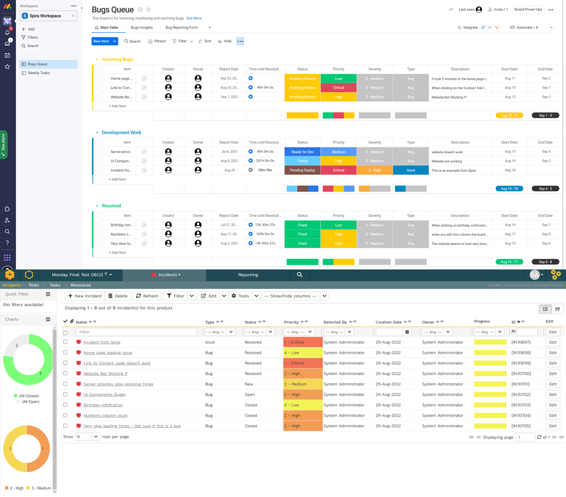Collapse the Incoming Bugs group
The height and width of the screenshot is (497, 566).
coord(96,59)
